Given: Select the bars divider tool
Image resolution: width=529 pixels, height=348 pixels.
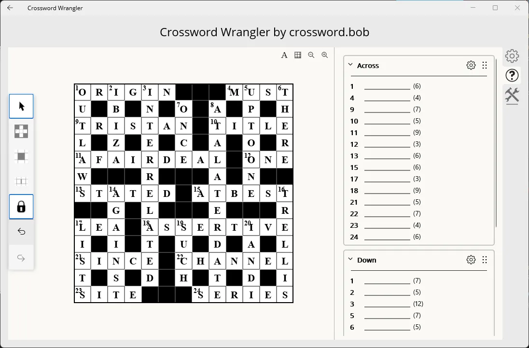Looking at the screenshot, I should point(21,181).
